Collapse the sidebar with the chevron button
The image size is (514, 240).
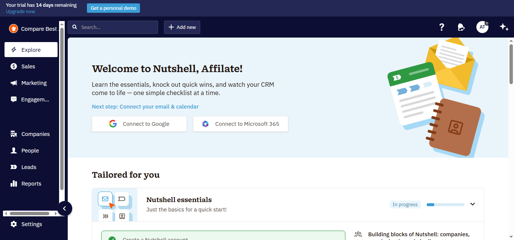[65, 208]
